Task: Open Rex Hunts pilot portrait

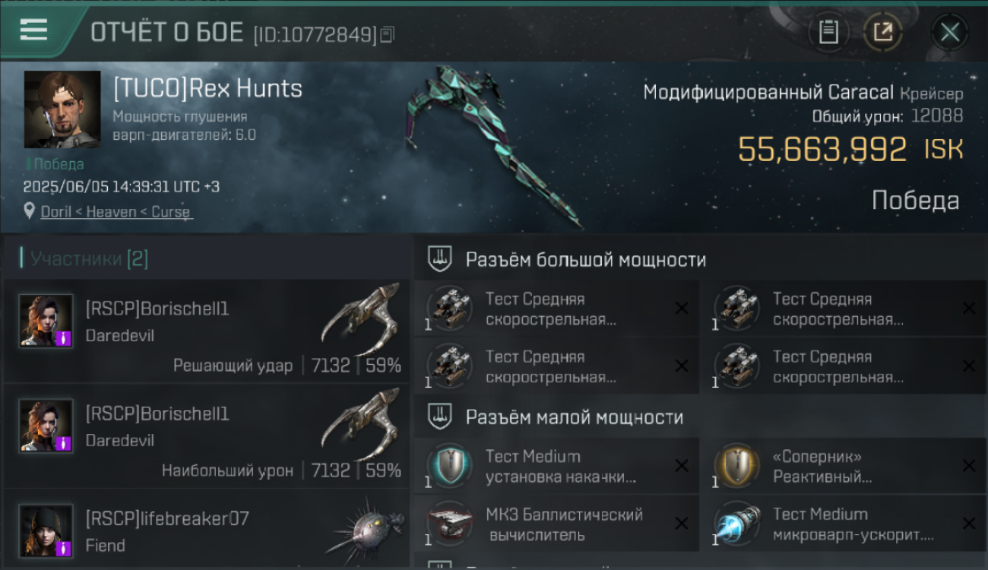Action: [x=62, y=109]
